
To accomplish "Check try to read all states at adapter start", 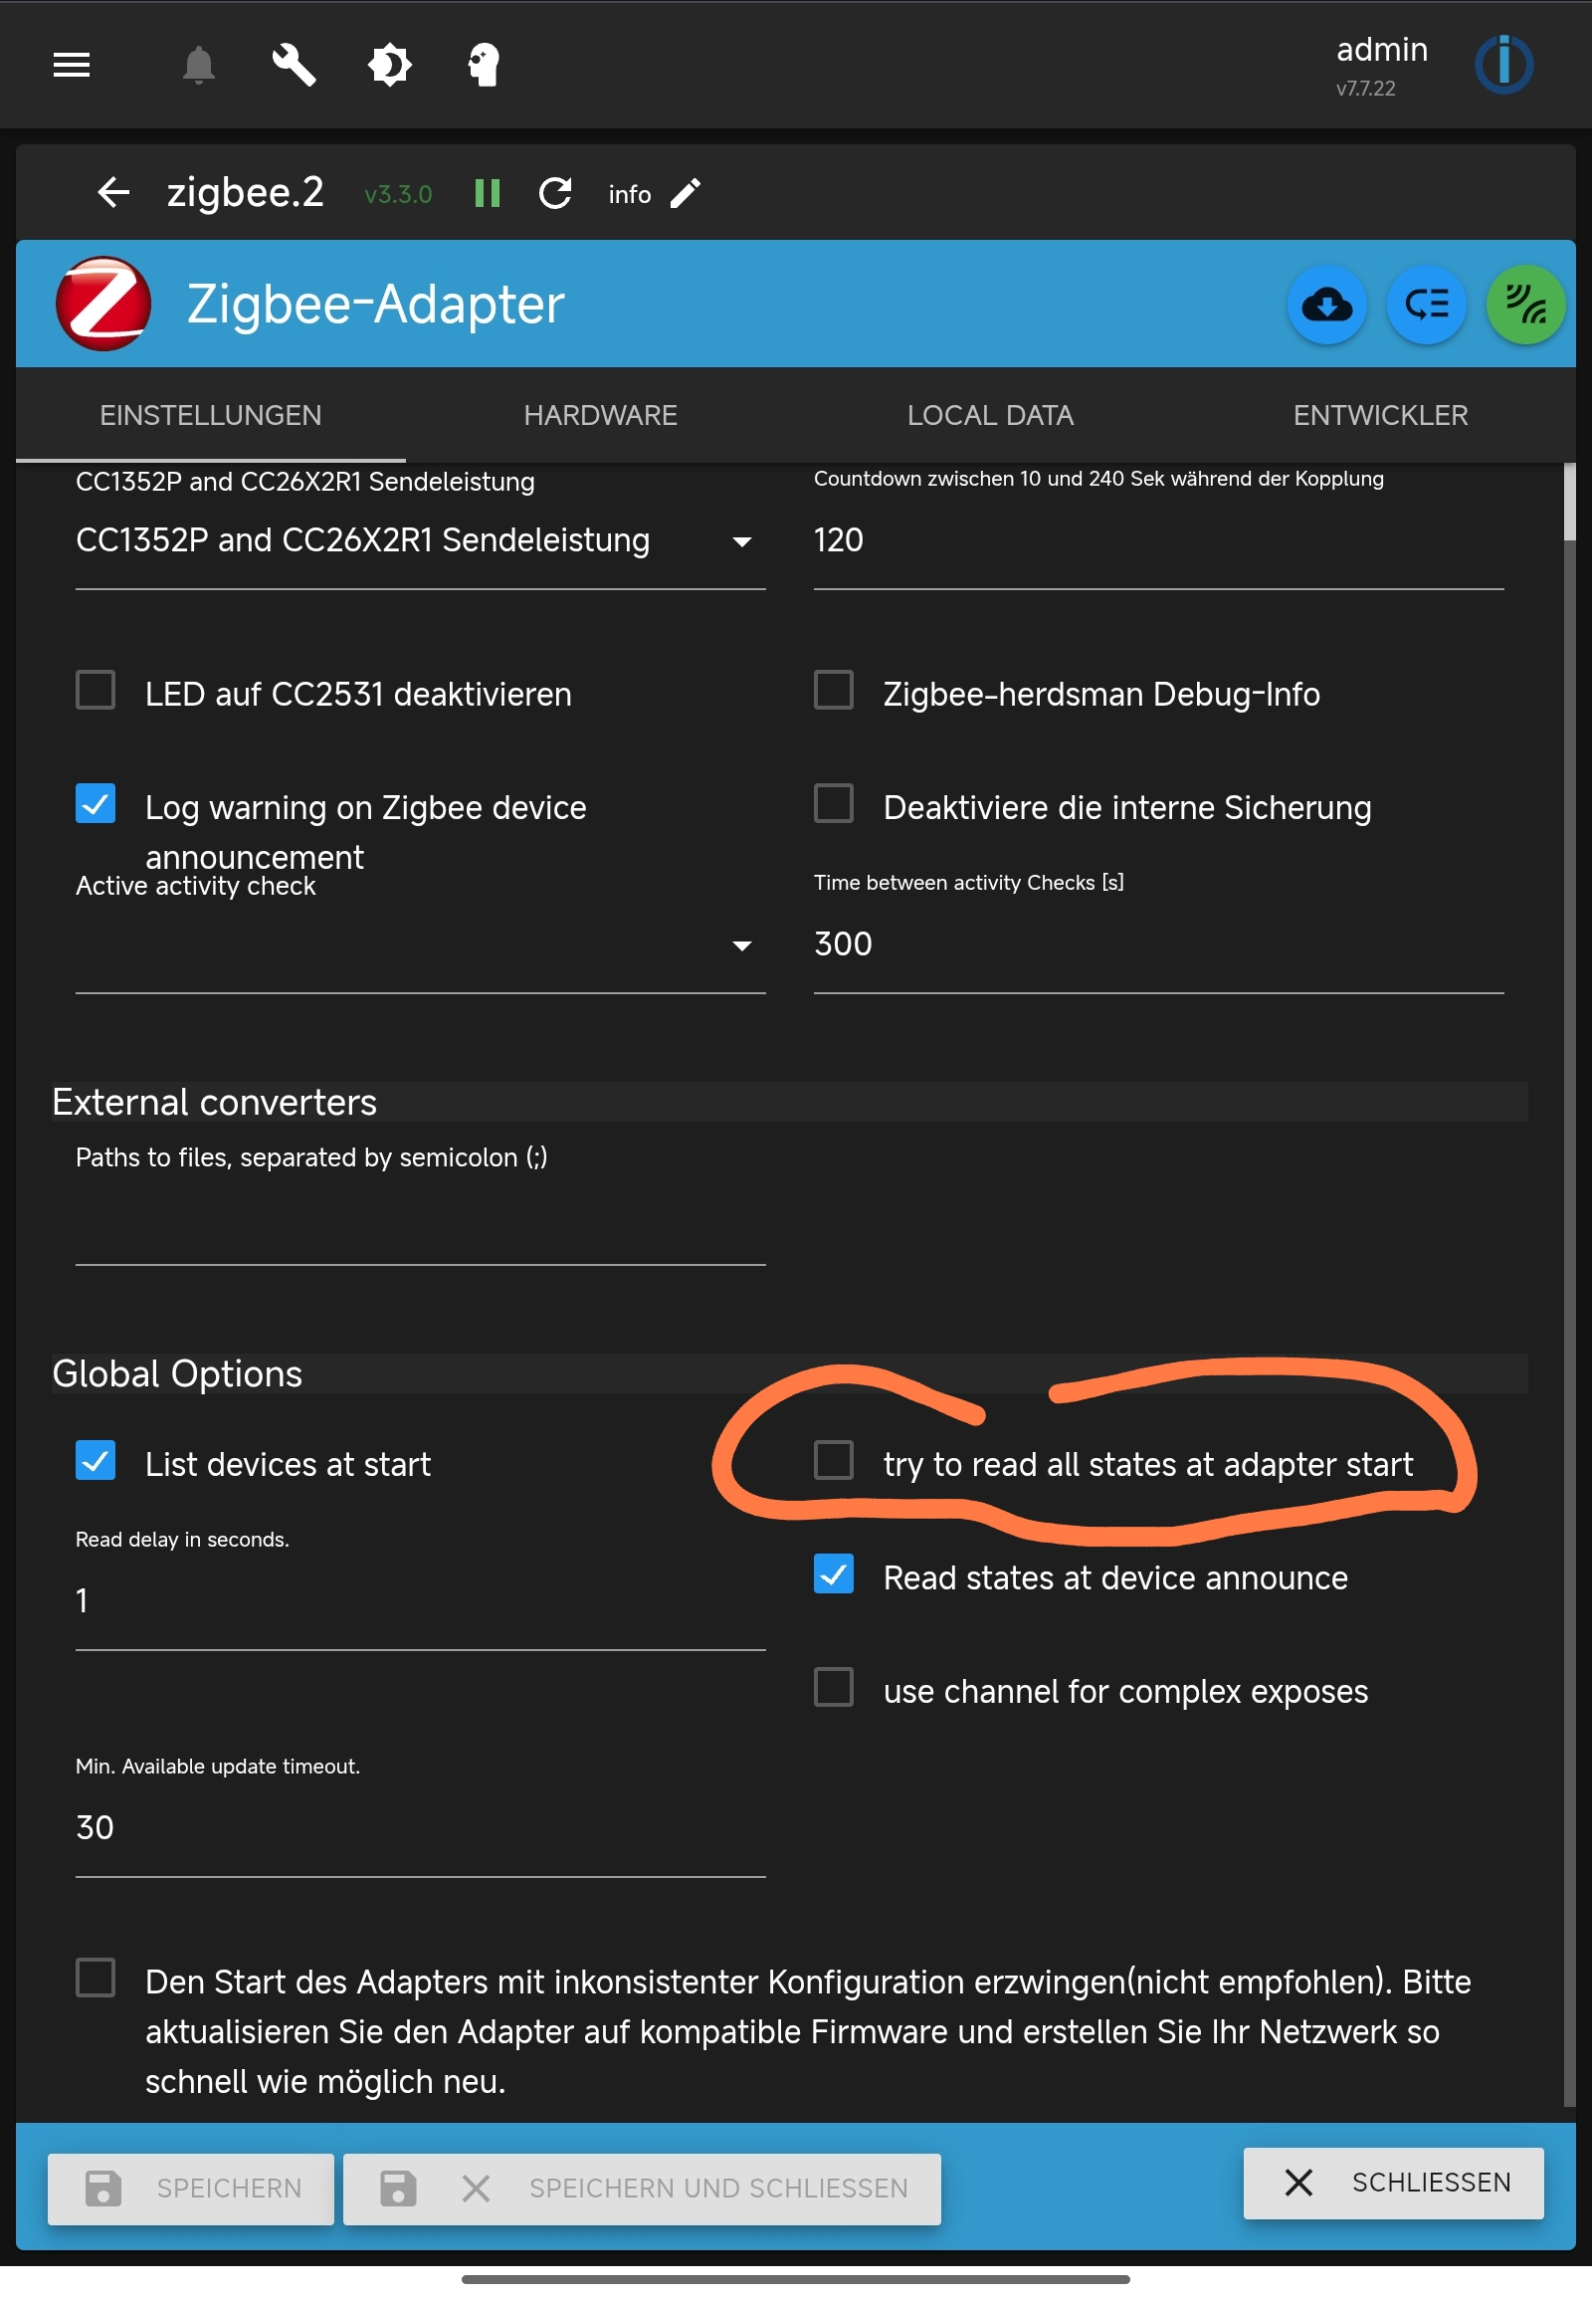I will [x=833, y=1461].
